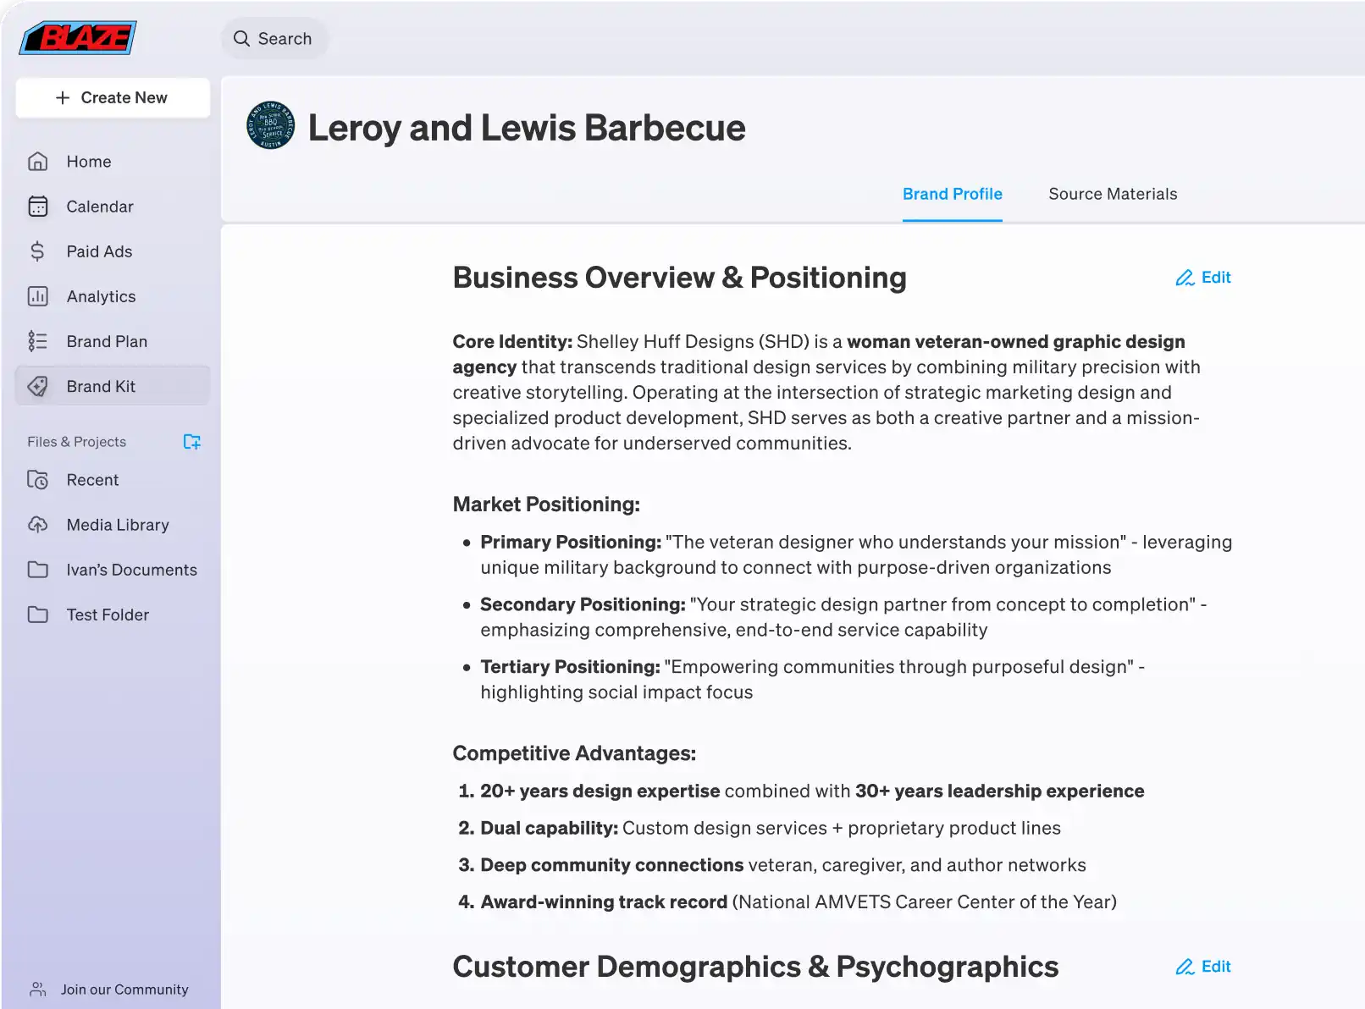Open Recent files
This screenshot has width=1365, height=1009.
pos(113,480)
